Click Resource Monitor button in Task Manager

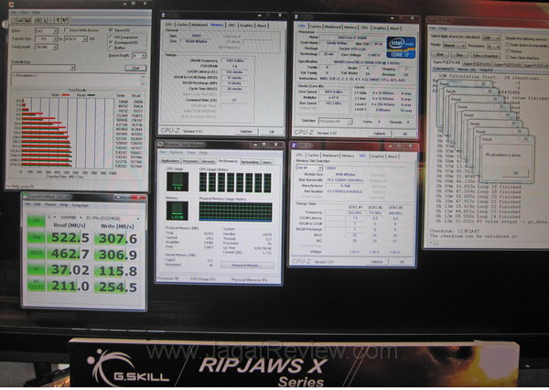pyautogui.click(x=247, y=265)
